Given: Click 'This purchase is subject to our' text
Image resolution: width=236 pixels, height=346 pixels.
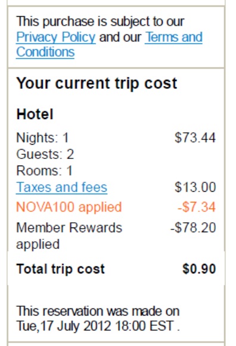Looking at the screenshot, I should point(100,21).
